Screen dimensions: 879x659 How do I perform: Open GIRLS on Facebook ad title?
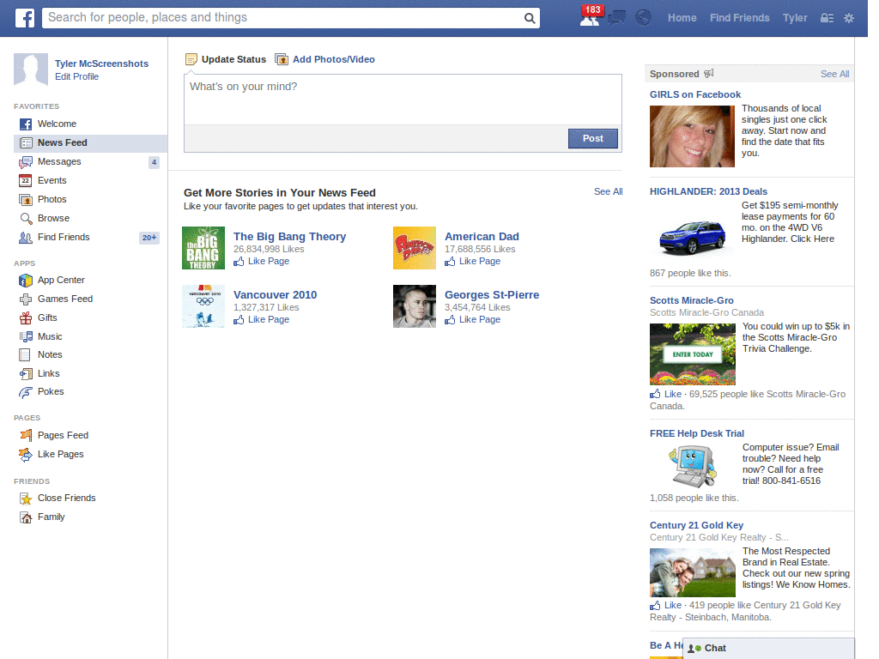coord(695,94)
